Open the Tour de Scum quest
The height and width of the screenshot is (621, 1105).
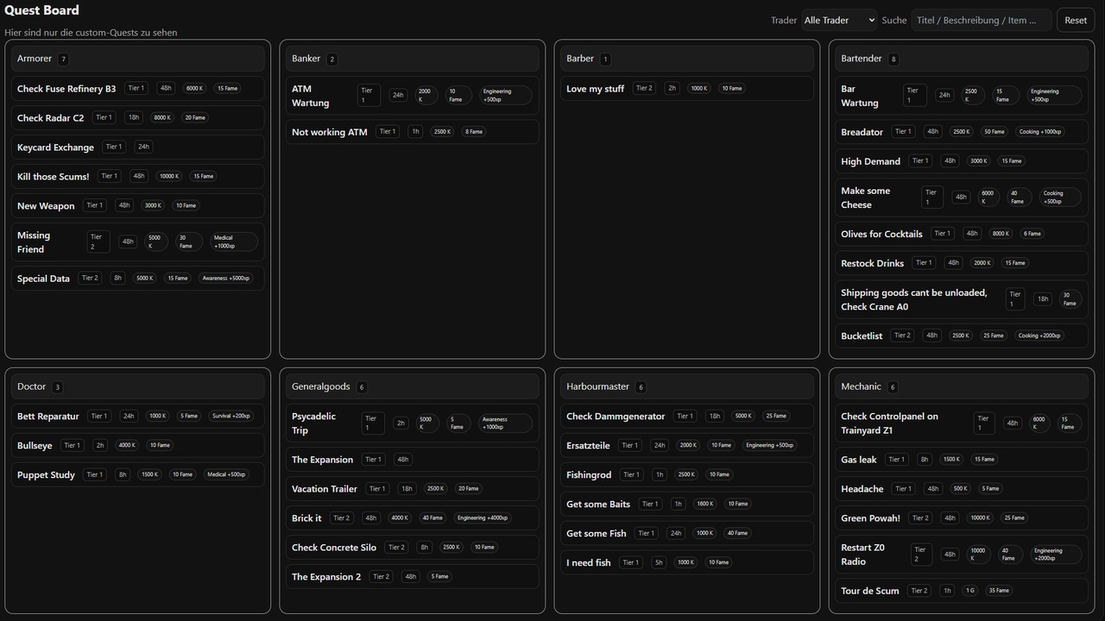point(869,591)
